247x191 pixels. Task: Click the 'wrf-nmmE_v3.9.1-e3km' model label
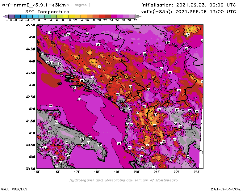point(34,5)
